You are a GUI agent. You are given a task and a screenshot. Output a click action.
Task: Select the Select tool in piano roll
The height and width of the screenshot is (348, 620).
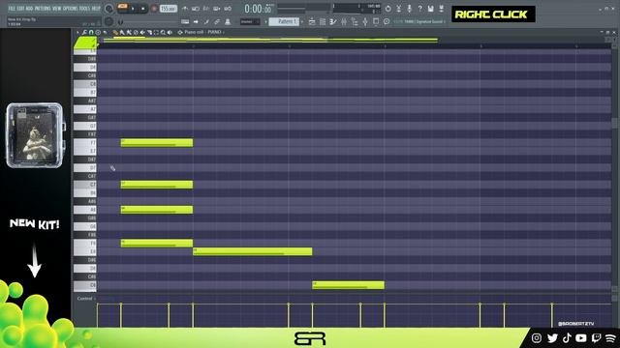[156, 32]
